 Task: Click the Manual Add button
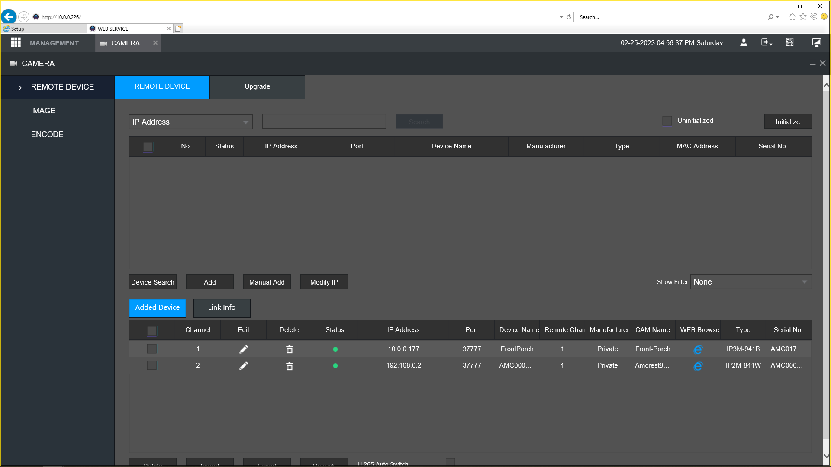click(x=267, y=282)
